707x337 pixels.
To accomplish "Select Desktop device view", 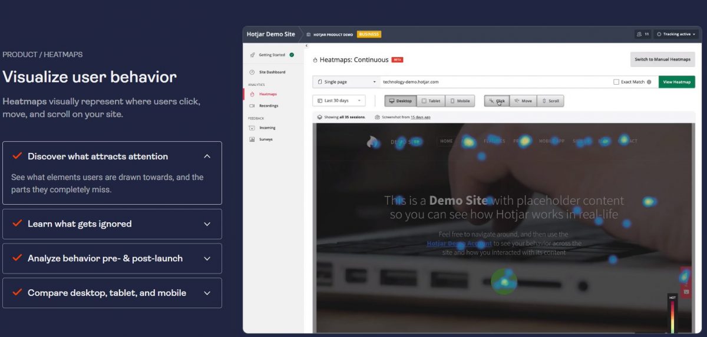I will 401,101.
